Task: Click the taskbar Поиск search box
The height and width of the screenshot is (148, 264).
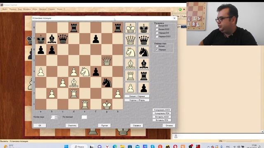Action: (x=79, y=146)
